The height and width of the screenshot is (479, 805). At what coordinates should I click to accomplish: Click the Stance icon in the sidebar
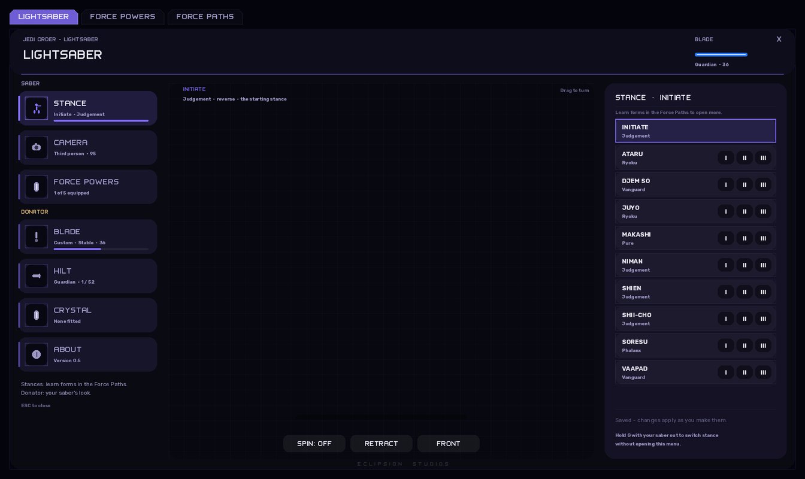pyautogui.click(x=37, y=108)
